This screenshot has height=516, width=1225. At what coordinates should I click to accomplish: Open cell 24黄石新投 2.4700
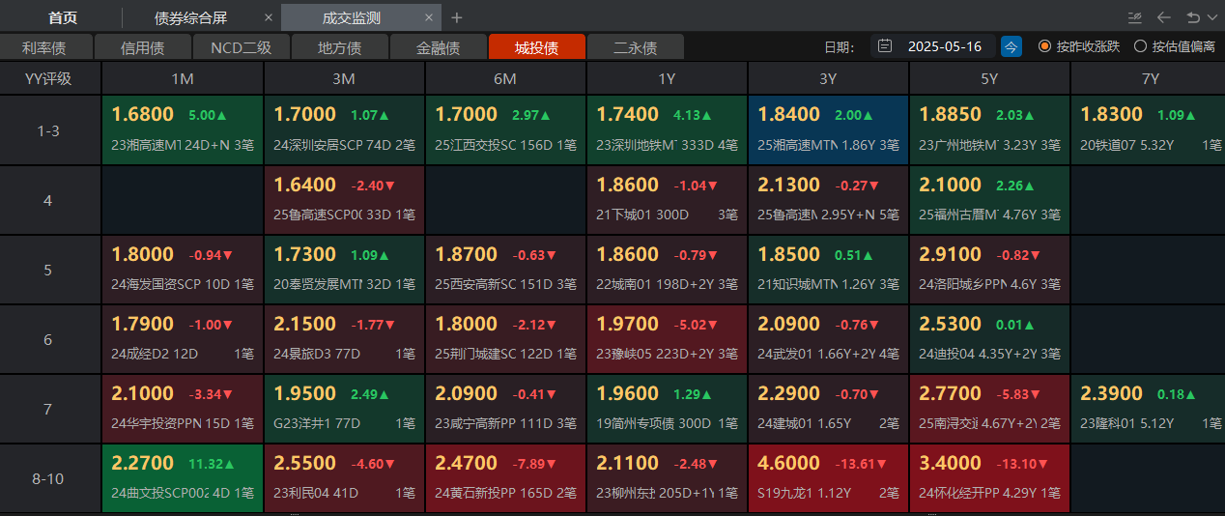click(505, 478)
